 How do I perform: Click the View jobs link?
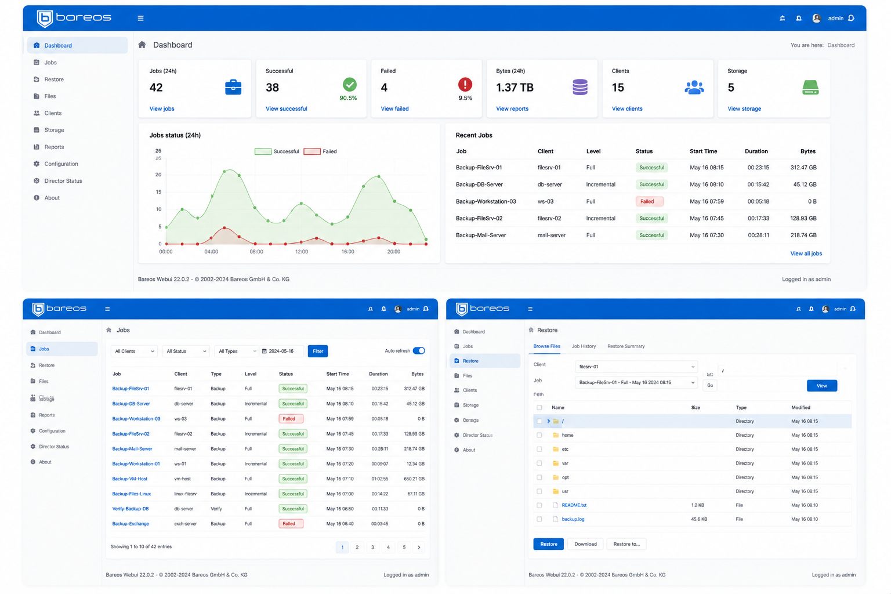tap(162, 108)
